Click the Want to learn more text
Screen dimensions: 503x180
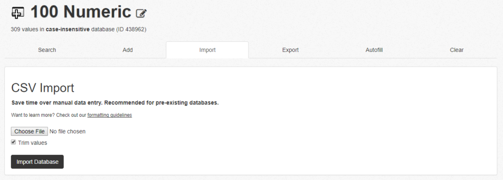(x=32, y=115)
